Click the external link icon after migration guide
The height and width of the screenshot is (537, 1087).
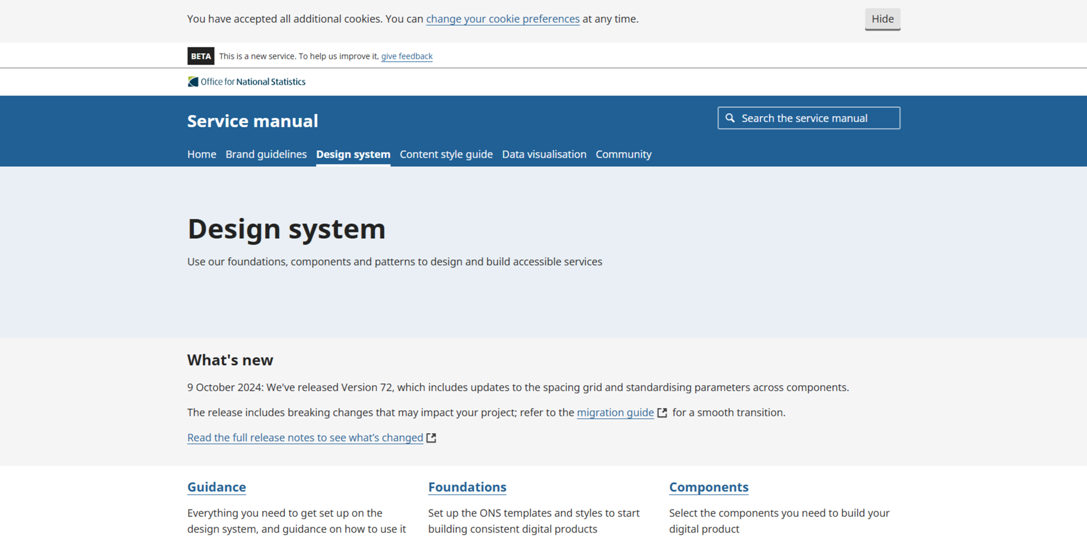662,412
